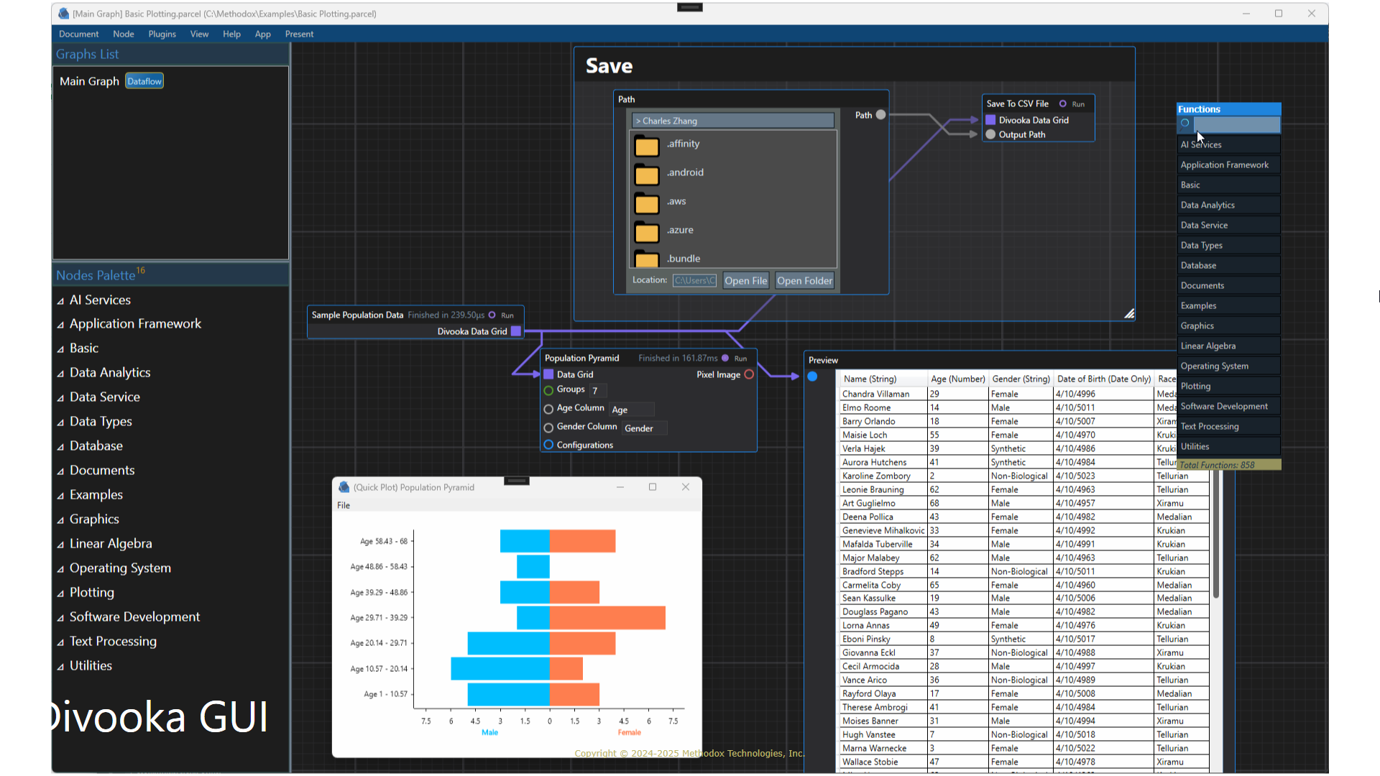Click the resize grip of Save group
The height and width of the screenshot is (776, 1380).
1129,314
